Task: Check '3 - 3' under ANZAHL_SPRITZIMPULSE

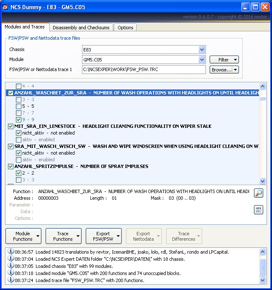Action: point(18,180)
